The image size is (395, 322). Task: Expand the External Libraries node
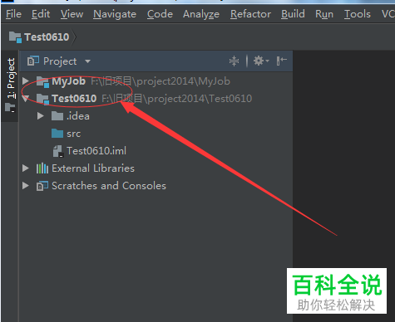pos(26,168)
